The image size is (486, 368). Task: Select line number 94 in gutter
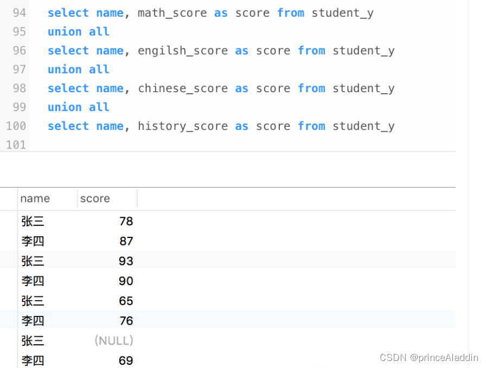click(19, 13)
